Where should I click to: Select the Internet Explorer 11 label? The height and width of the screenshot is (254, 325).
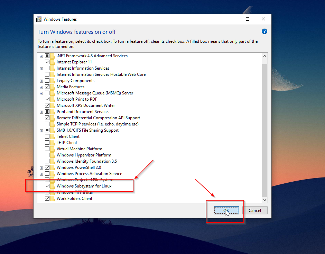74,62
